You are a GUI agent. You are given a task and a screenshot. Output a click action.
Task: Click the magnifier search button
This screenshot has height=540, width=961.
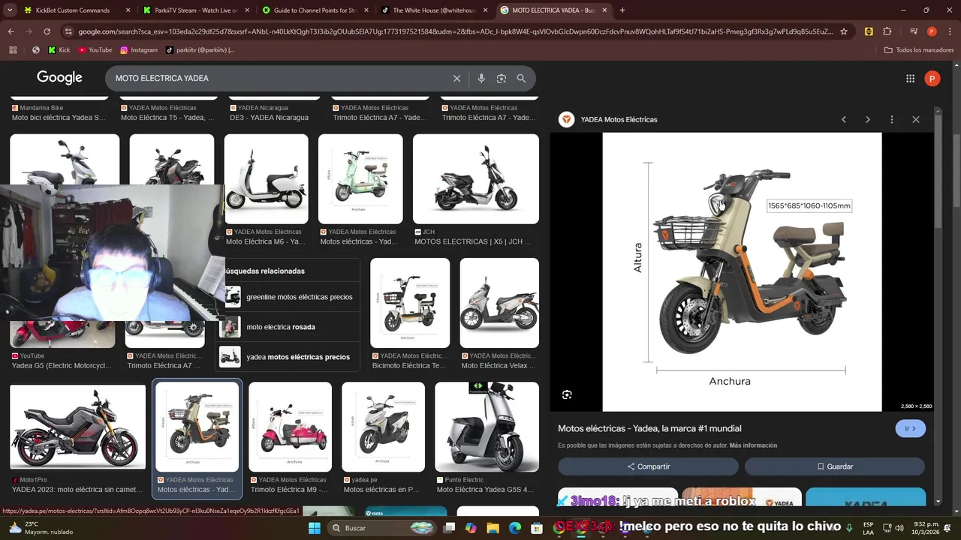tap(521, 78)
